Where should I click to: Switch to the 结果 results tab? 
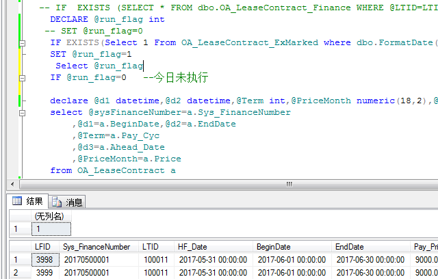point(27,201)
